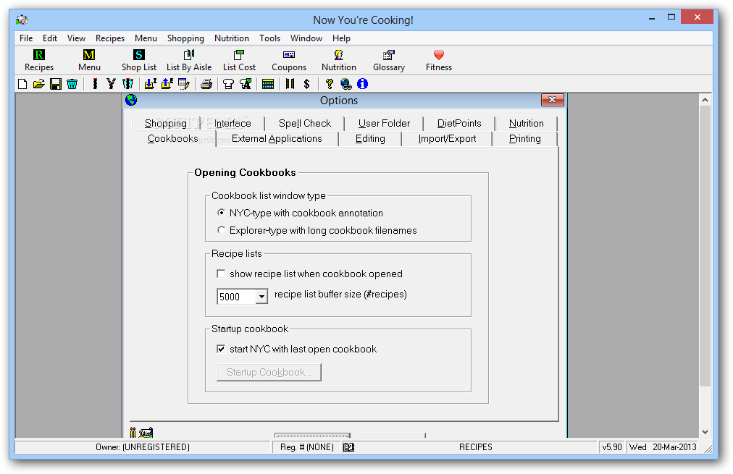Switch to the Shopping options tab
733x474 pixels.
165,123
